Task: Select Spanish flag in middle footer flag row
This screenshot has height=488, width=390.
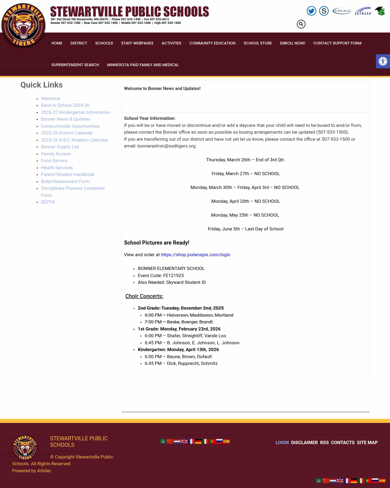Action: click(x=226, y=441)
